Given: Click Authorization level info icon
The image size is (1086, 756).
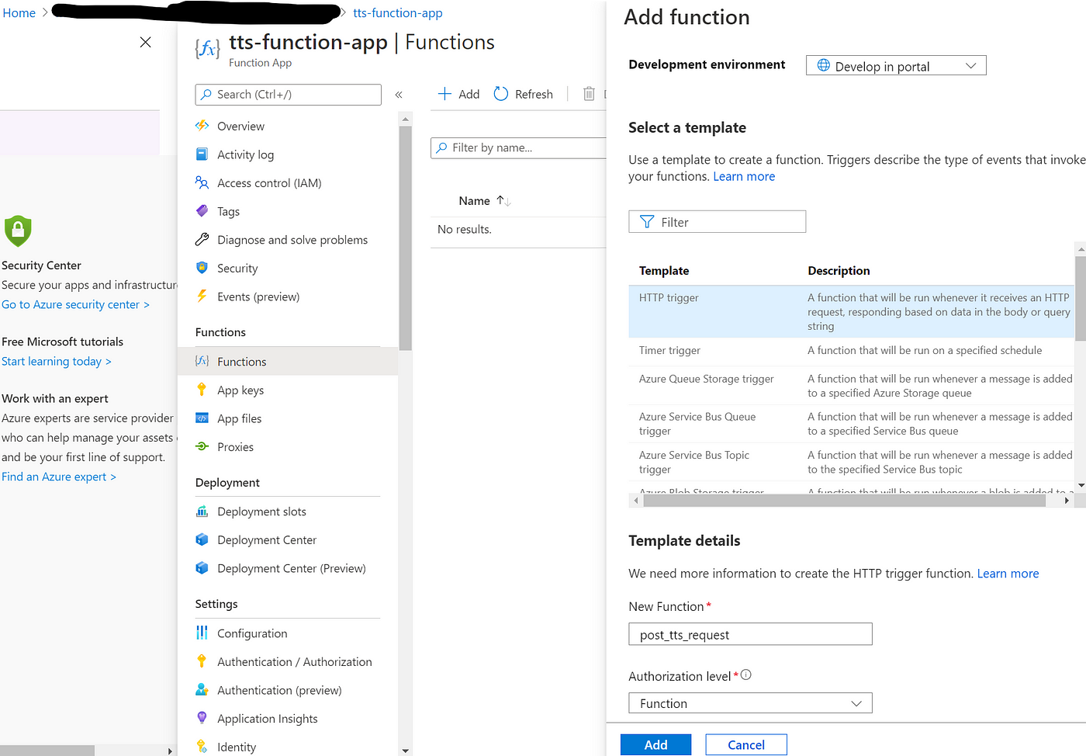Looking at the screenshot, I should (746, 675).
